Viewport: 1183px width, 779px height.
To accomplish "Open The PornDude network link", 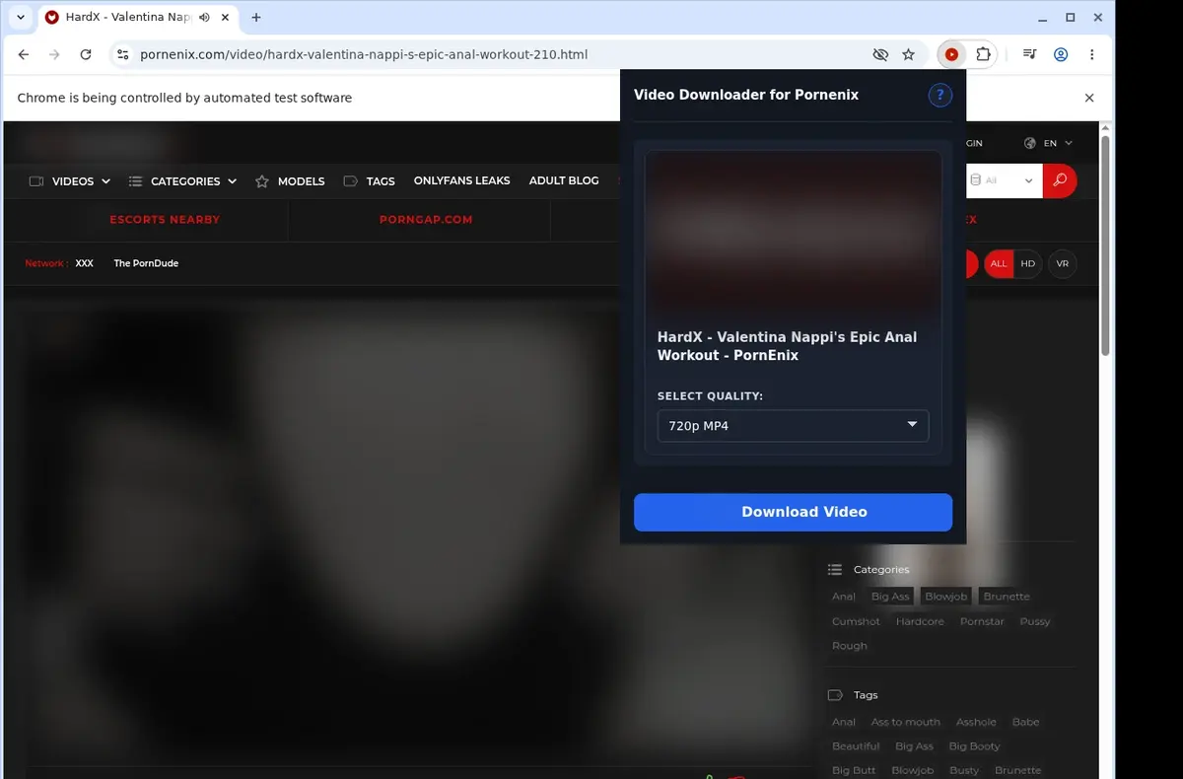I will tap(146, 263).
